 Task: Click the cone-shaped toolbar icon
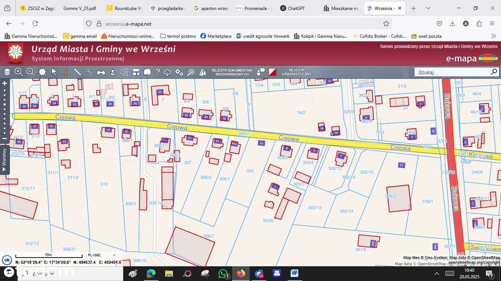pos(203,72)
